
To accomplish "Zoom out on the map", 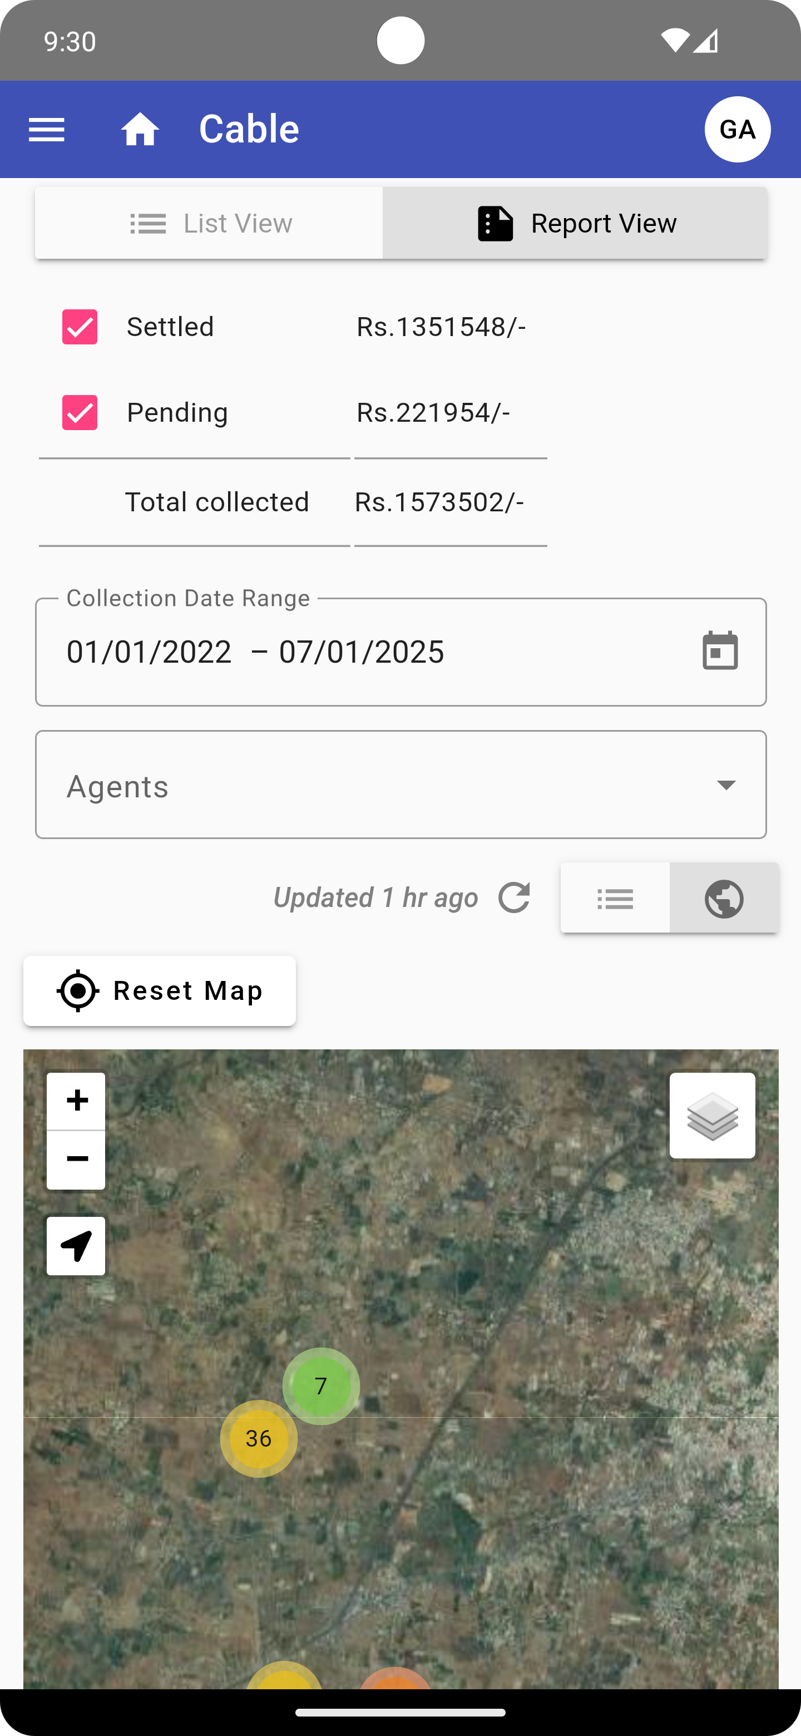I will click(x=76, y=1160).
